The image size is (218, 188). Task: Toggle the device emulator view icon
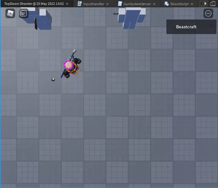click(x=213, y=4)
